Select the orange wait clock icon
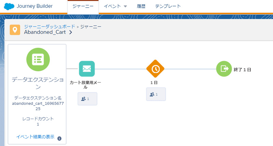The height and width of the screenshot is (146, 273). coord(155,69)
